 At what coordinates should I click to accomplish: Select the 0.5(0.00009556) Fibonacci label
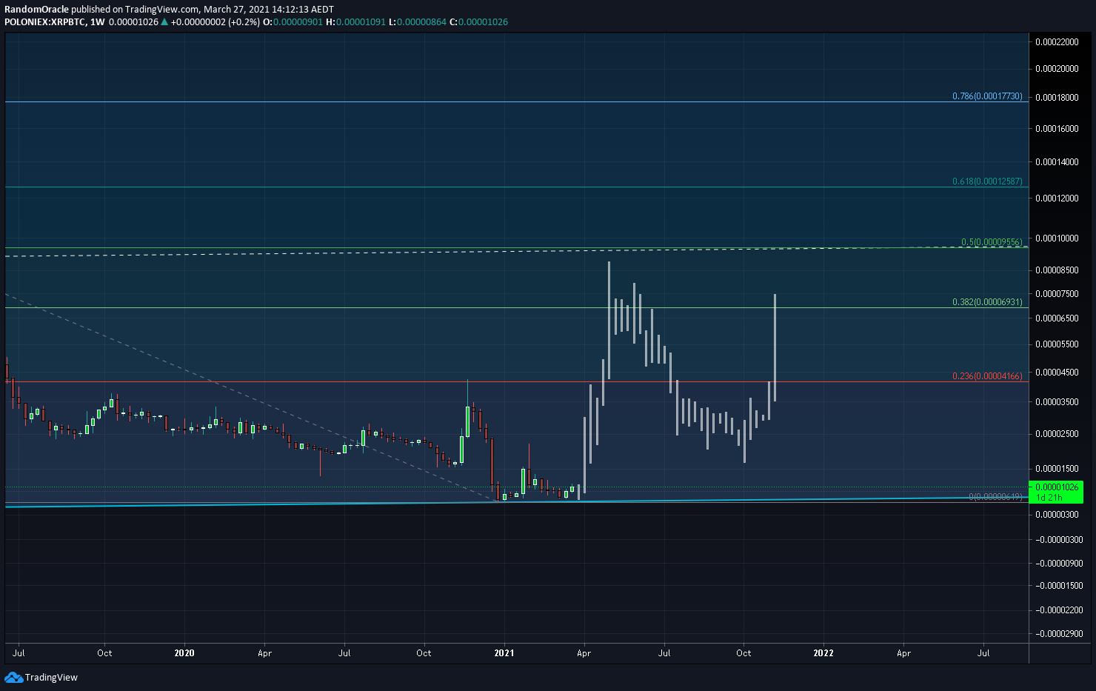[992, 242]
